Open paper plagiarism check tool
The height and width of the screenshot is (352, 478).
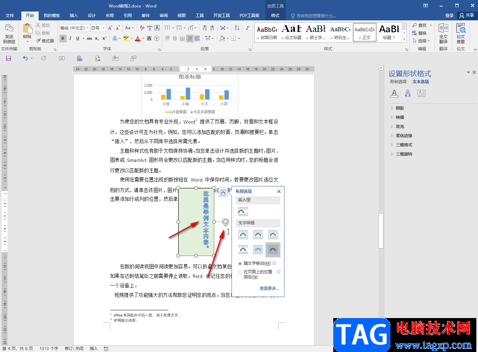(461, 33)
